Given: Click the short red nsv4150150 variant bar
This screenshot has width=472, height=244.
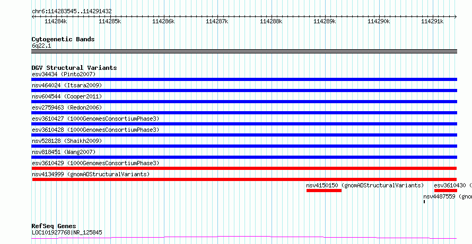Looking at the screenshot, I should coord(324,191).
